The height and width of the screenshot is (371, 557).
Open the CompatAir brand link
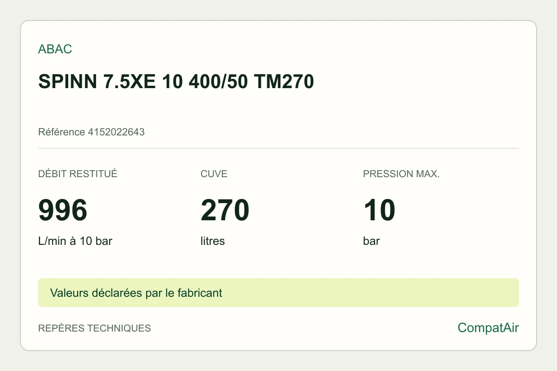click(x=488, y=328)
